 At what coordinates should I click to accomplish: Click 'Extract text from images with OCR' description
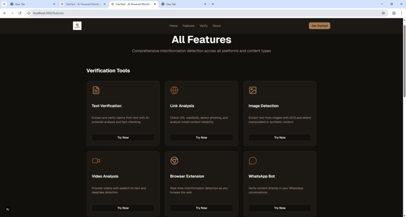(x=280, y=120)
